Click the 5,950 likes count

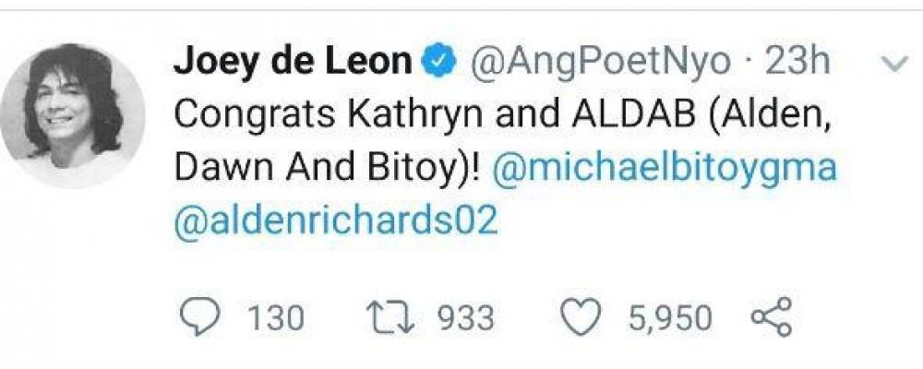tap(670, 319)
